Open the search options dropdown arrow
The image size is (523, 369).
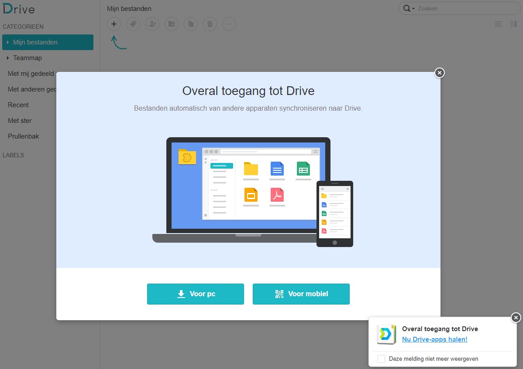[413, 9]
